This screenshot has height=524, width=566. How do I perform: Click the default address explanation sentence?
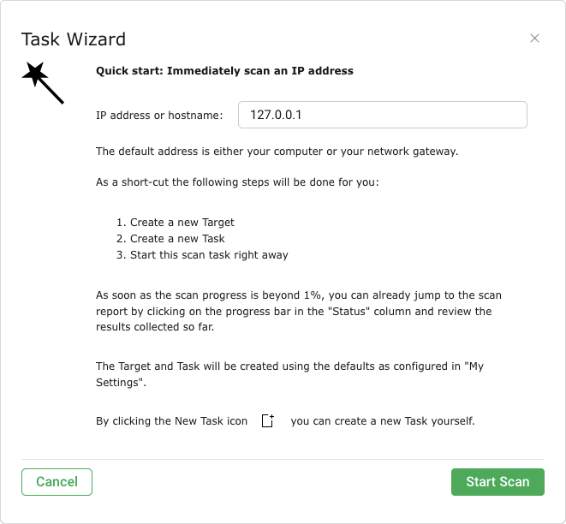tap(277, 152)
